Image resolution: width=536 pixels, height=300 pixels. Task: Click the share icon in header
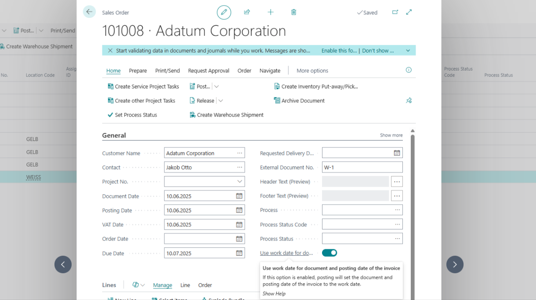click(247, 12)
